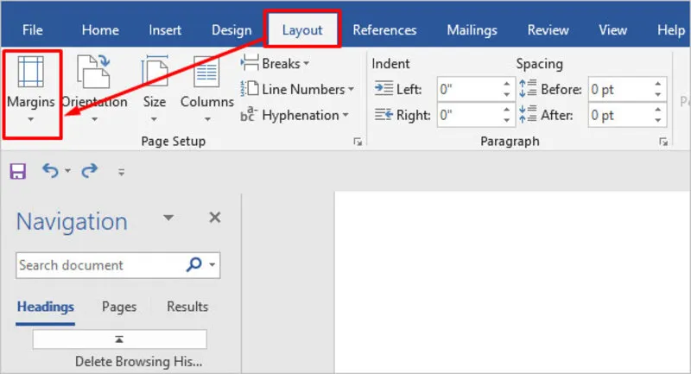Open the Paragraph dialog launcher

(x=663, y=142)
